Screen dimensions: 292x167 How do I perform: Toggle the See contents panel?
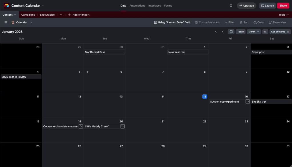coord(280,32)
